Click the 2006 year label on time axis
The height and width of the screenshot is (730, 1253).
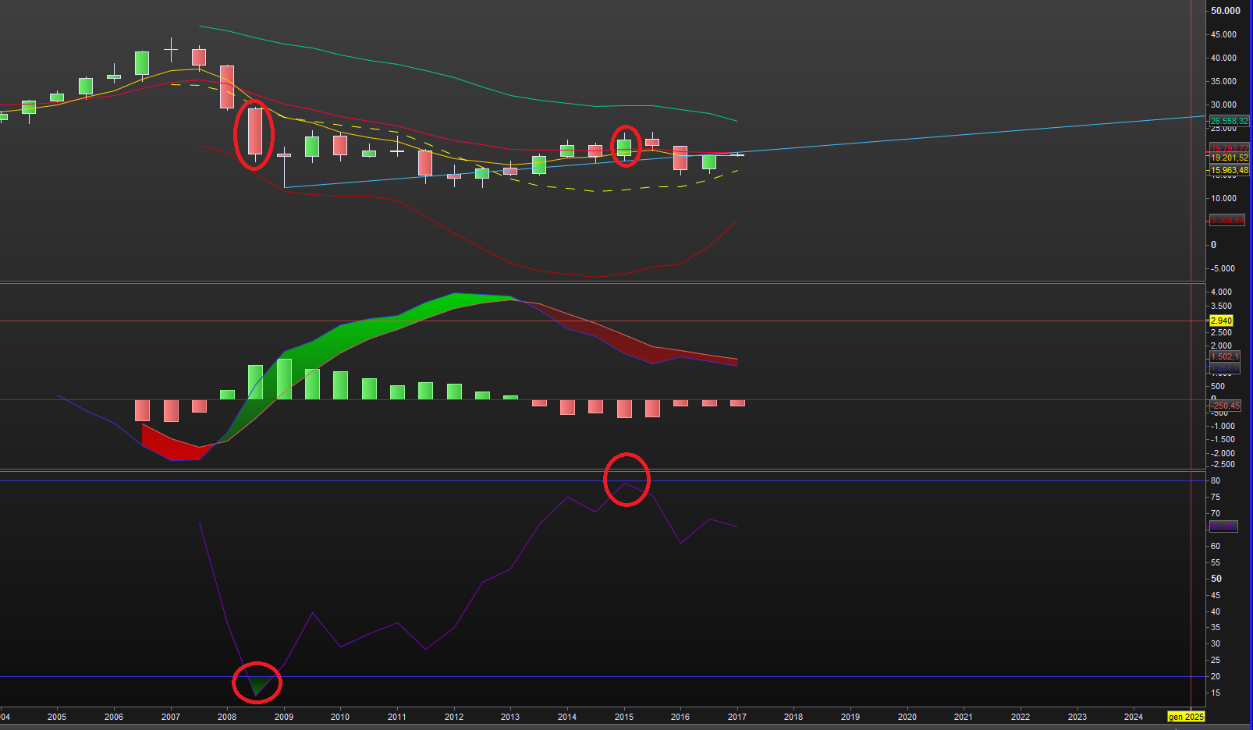coord(114,717)
